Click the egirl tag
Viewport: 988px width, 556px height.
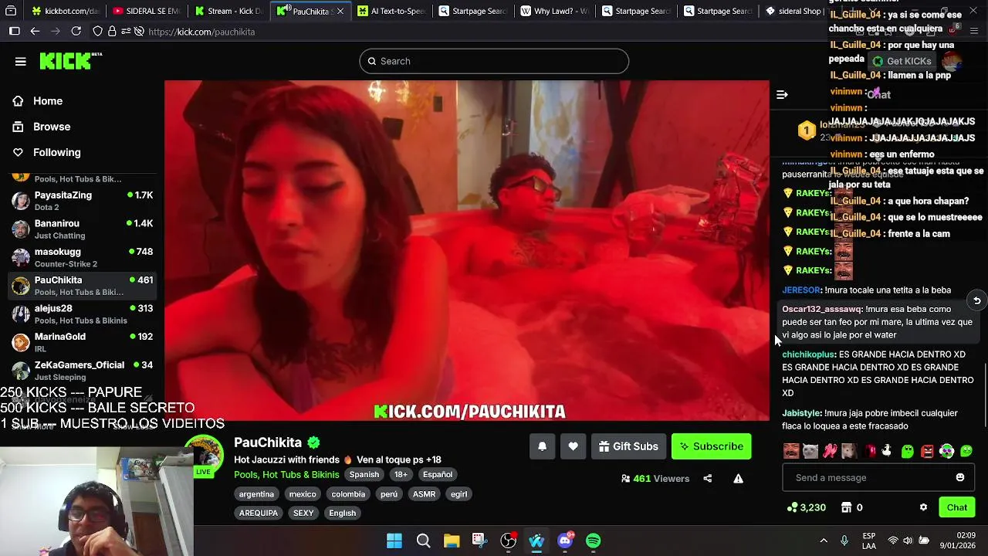coord(459,494)
